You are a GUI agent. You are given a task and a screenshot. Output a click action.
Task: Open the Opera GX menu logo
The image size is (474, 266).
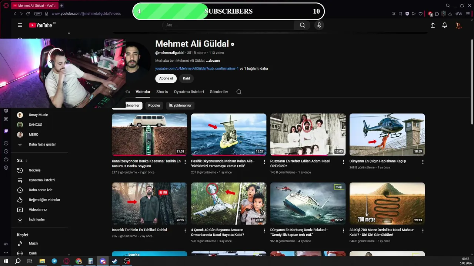pos(6,6)
